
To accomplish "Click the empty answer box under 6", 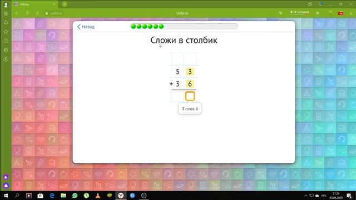I will click(190, 96).
